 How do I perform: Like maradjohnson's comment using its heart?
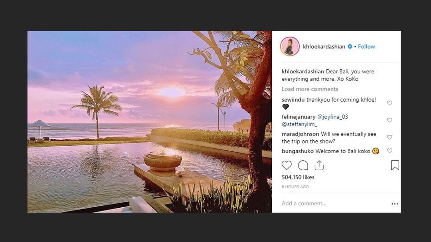(x=389, y=137)
